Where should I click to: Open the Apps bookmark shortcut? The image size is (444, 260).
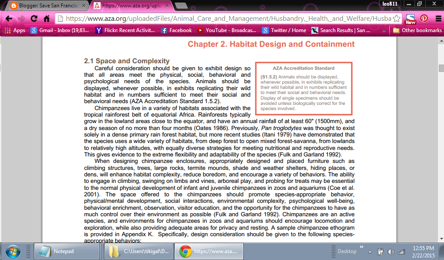[15, 30]
